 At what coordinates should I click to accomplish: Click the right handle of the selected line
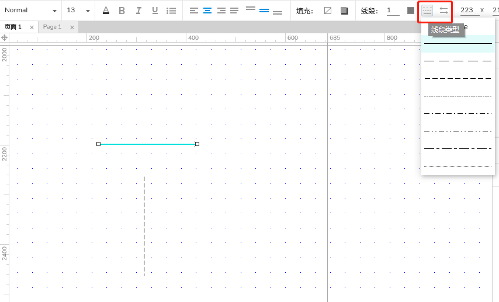tap(197, 144)
